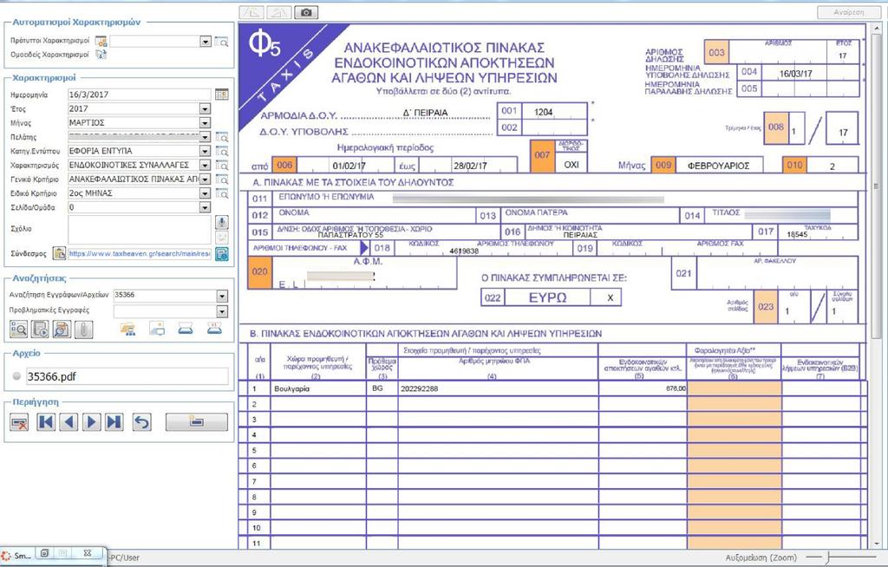This screenshot has height=567, width=888.
Task: Click the lookup icon beside Κατηγ.Εντύπου
Action: 221,151
